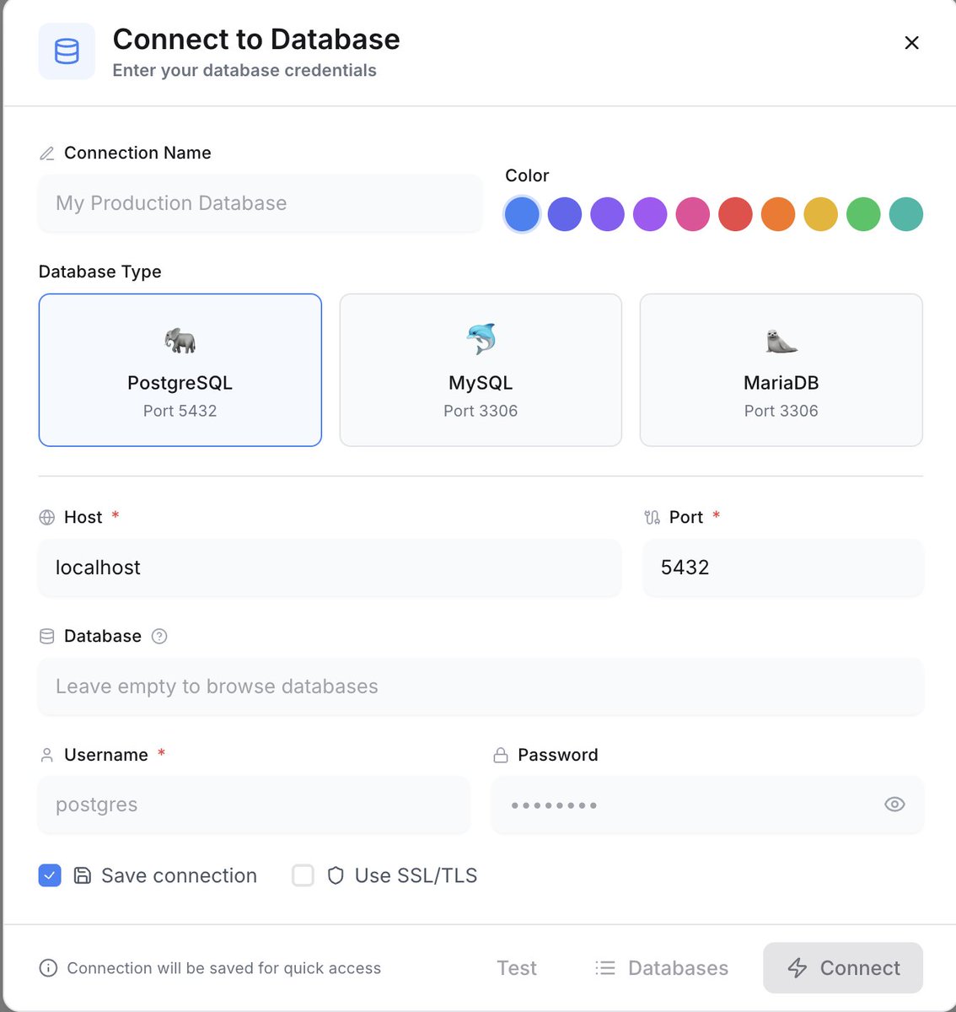This screenshot has height=1012, width=956.
Task: Close the Connect to Database dialog
Action: click(x=911, y=43)
